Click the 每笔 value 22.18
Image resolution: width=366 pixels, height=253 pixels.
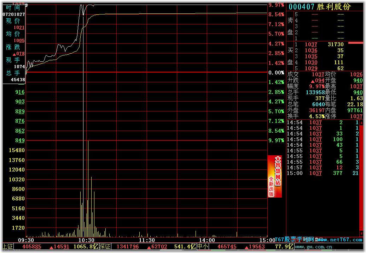click(x=355, y=104)
